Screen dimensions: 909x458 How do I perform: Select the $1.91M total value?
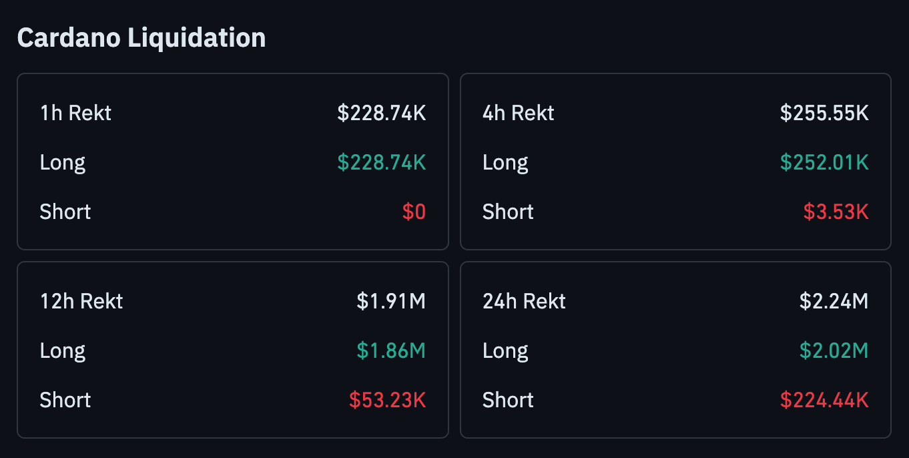coord(390,301)
